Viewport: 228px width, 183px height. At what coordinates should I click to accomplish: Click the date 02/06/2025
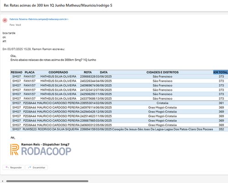[104, 103]
